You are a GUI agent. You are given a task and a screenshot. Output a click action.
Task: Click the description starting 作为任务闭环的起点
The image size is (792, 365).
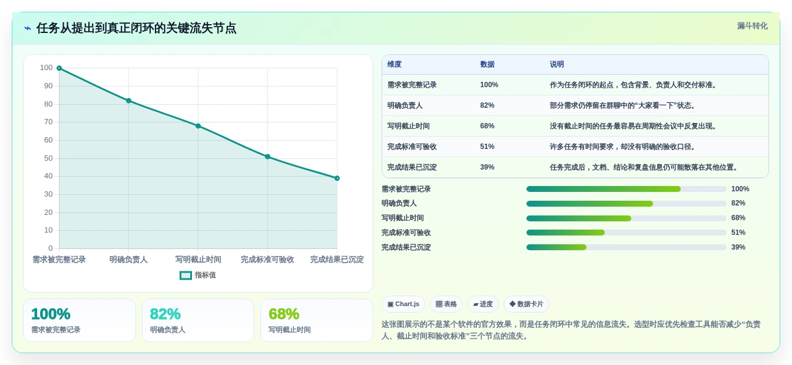634,85
